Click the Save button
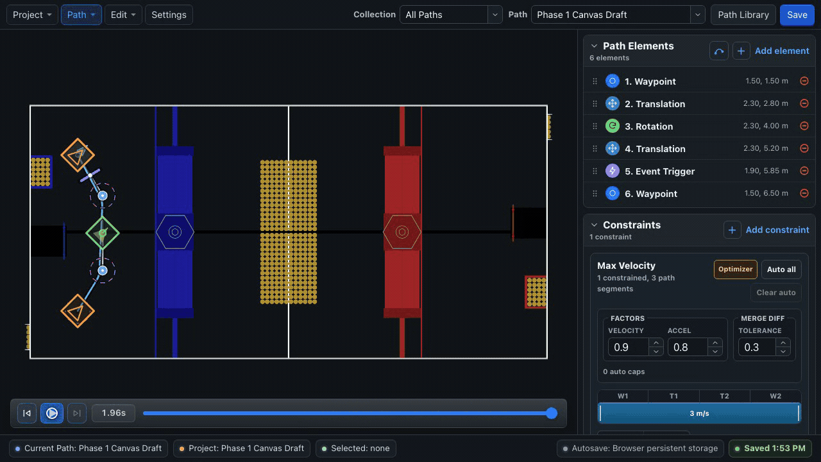821x462 pixels. tap(797, 15)
